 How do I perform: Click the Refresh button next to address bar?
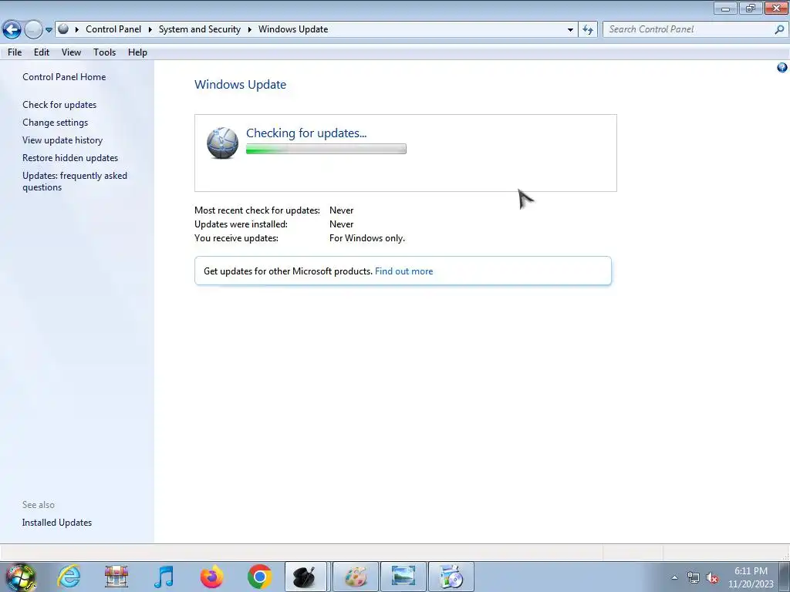point(587,30)
